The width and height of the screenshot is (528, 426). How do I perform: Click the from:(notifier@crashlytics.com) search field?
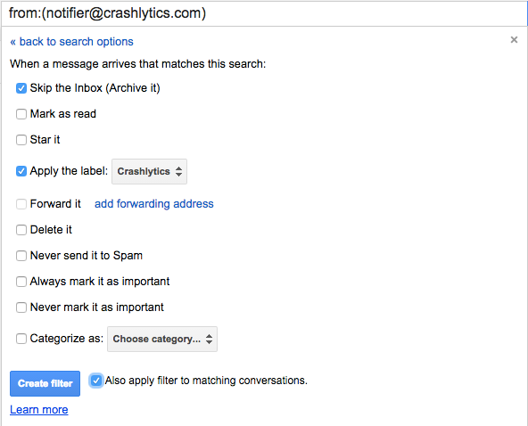[264, 13]
